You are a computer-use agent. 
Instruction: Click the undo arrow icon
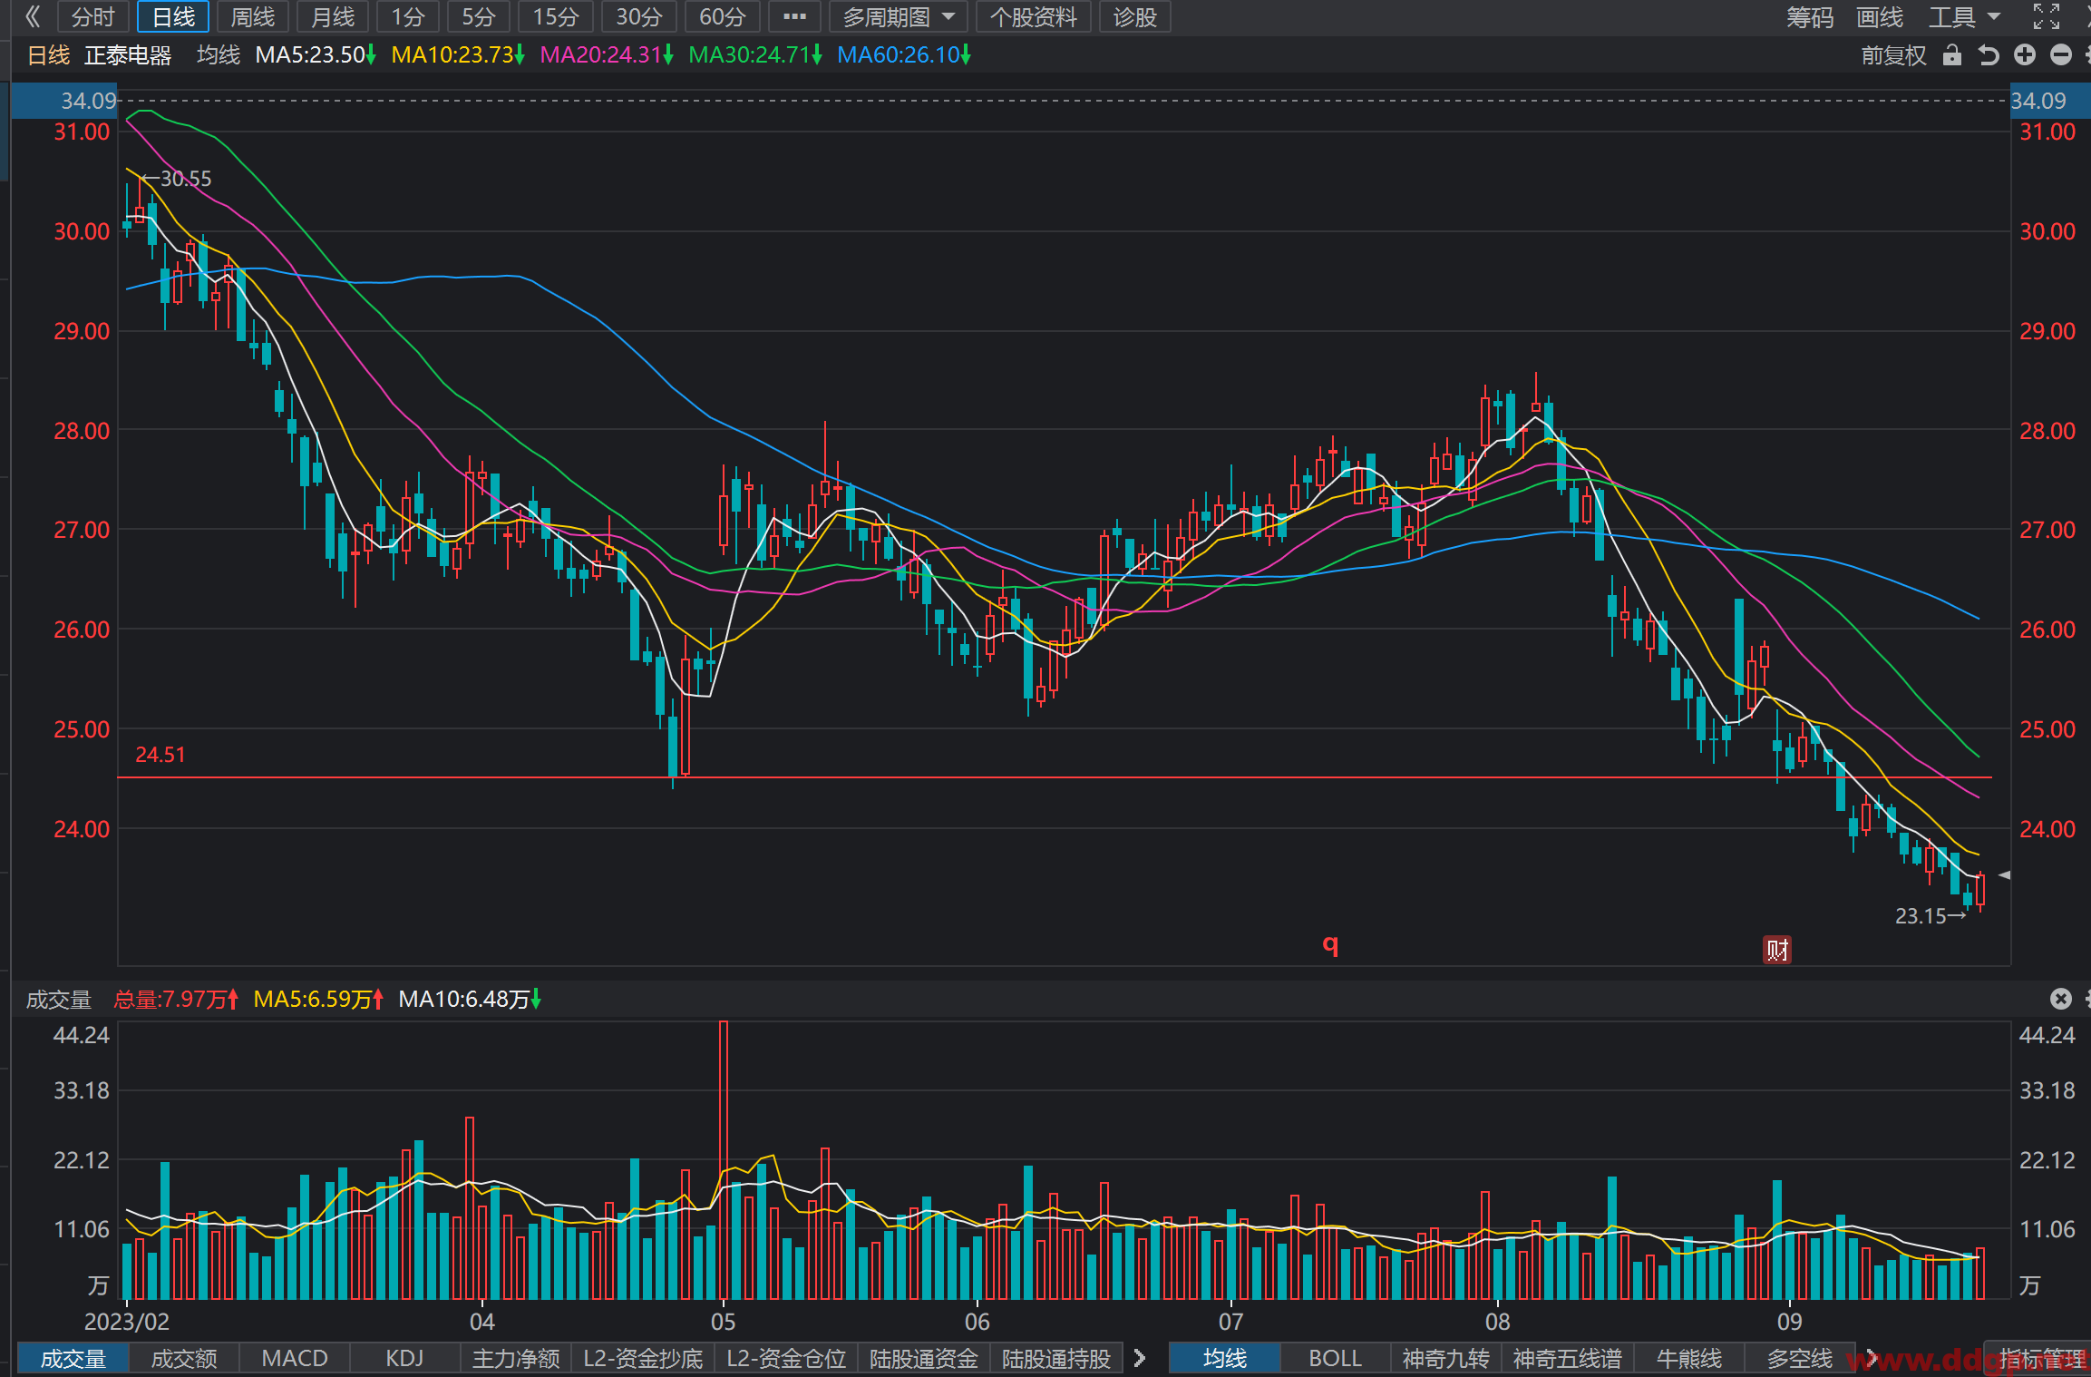click(1989, 55)
